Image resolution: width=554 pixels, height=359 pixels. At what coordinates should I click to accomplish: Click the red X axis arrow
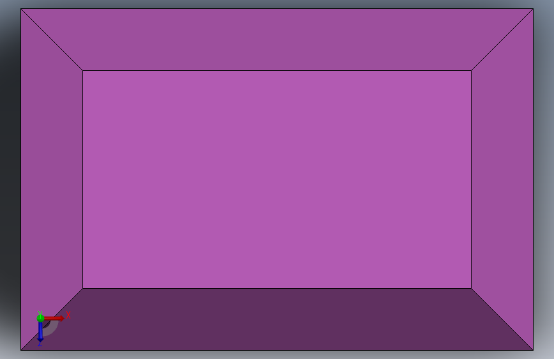point(54,318)
